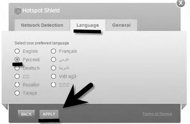The image size is (190, 124).
Task: Click the BACK button
Action: tap(26, 114)
